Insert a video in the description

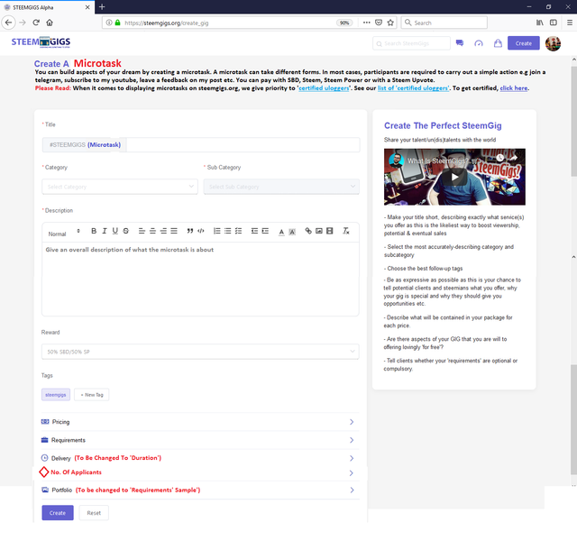[330, 231]
